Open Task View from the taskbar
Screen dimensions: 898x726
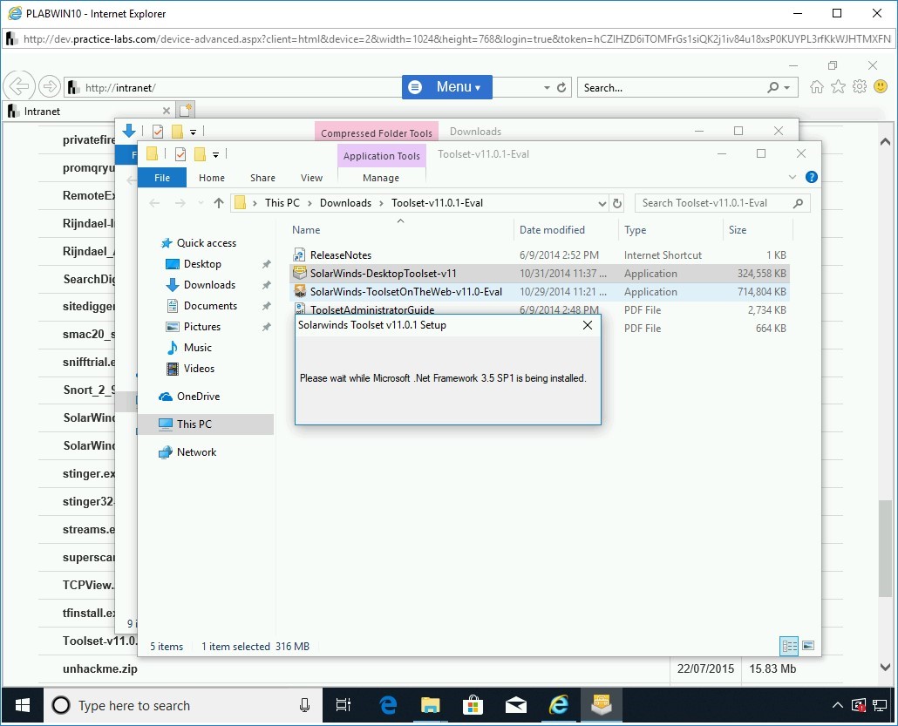(x=344, y=705)
